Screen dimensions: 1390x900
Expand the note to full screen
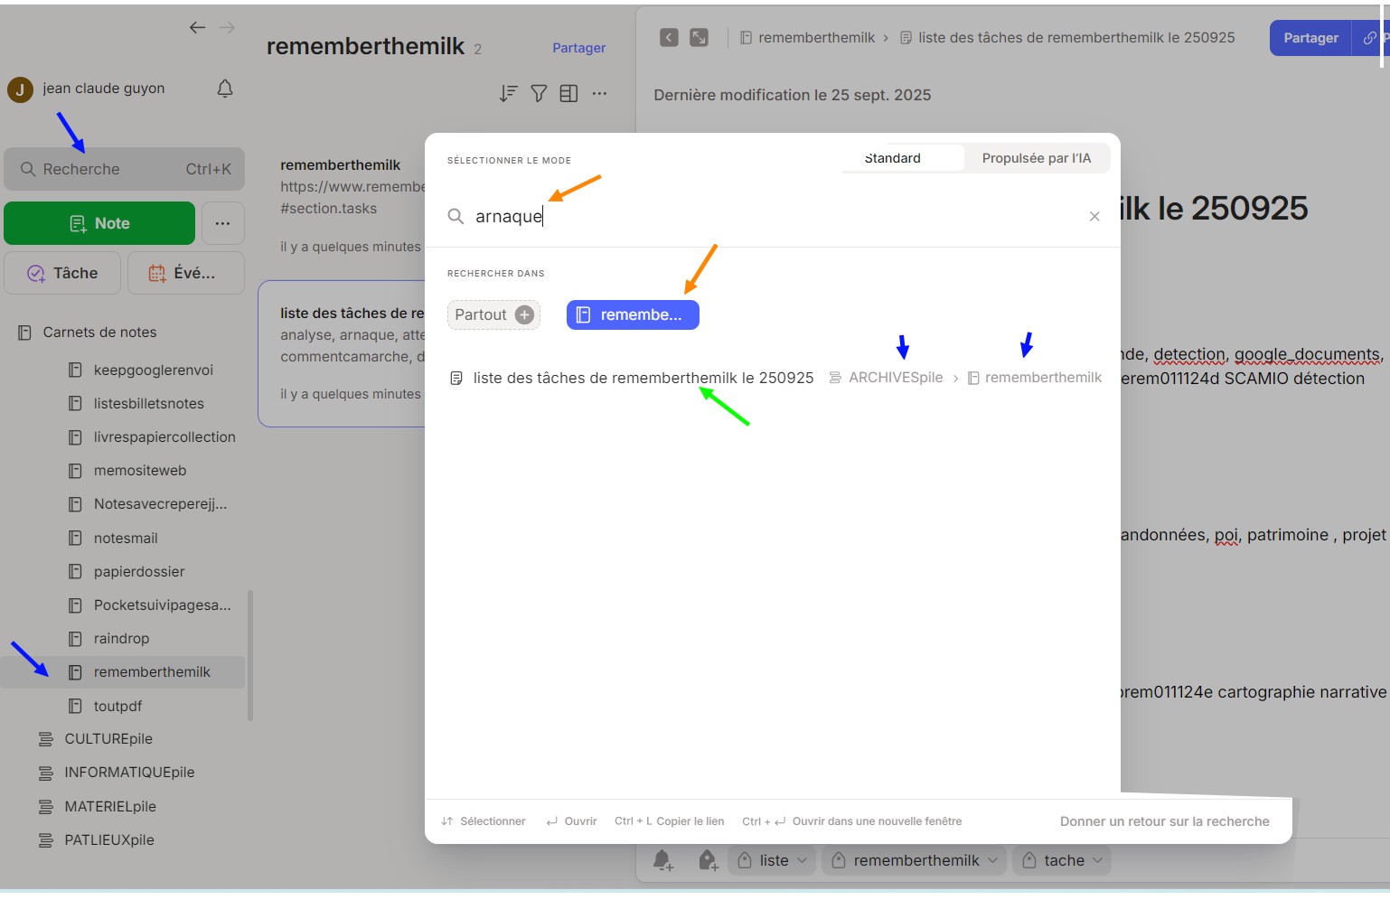pyautogui.click(x=699, y=37)
